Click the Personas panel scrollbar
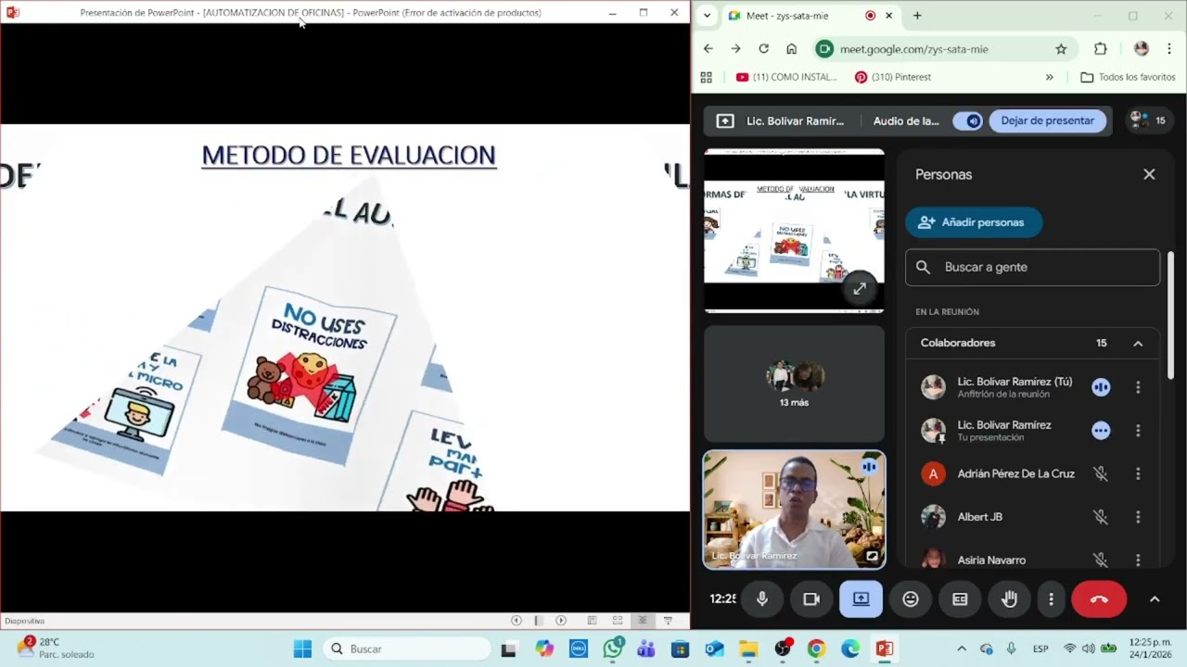 pyautogui.click(x=1170, y=315)
